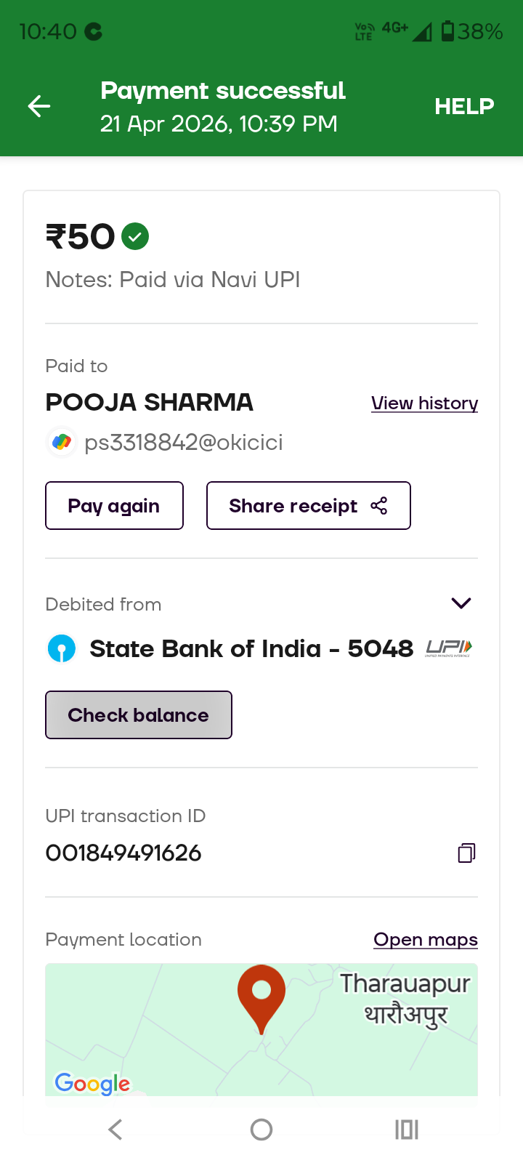The height and width of the screenshot is (1163, 523).
Task: Copy the UPI transaction ID
Action: (x=466, y=853)
